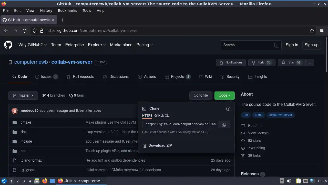Expand the Pricing dropdown

coord(145,45)
